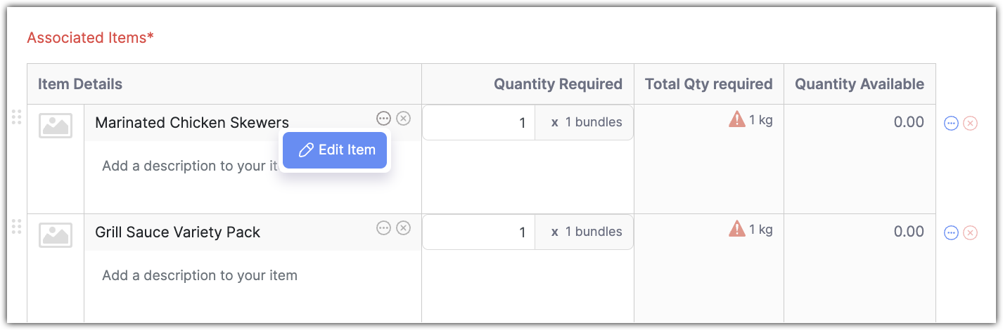Open more options for Grill Sauce Variety Pack item
The image size is (1003, 330).
pyautogui.click(x=383, y=227)
